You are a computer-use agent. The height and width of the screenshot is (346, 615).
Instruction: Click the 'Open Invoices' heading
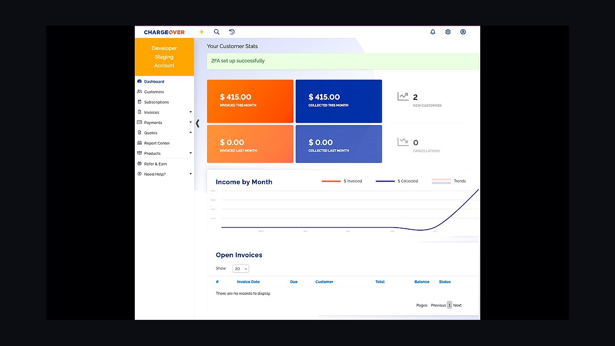pyautogui.click(x=239, y=255)
